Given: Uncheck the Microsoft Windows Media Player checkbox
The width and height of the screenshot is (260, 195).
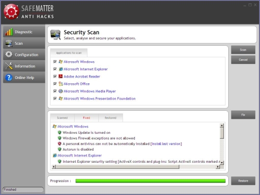Looking at the screenshot, I should point(55,91).
